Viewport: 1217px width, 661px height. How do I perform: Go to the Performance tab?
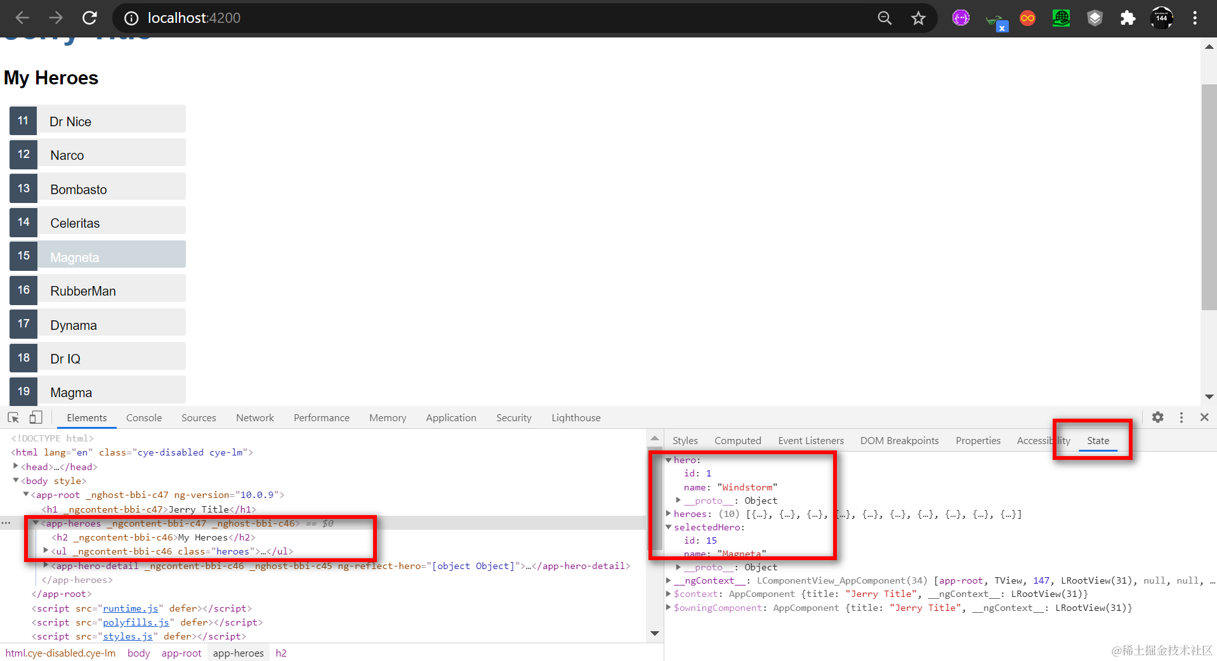pyautogui.click(x=322, y=418)
